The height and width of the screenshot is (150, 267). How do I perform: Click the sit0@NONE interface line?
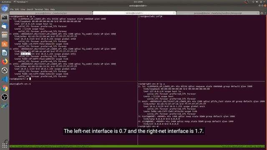pos(186,121)
